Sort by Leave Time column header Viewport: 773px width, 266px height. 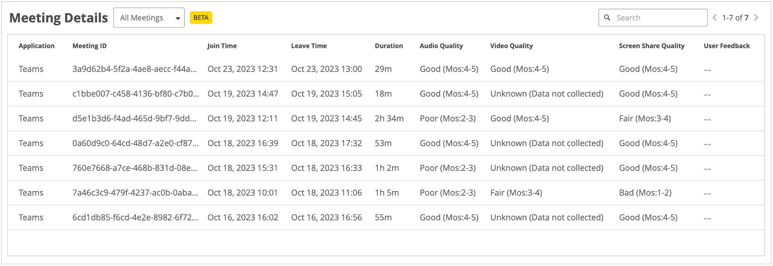pyautogui.click(x=309, y=46)
